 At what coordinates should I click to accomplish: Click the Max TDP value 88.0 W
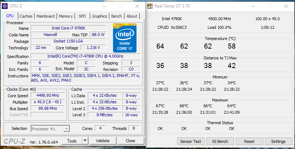click(x=98, y=35)
